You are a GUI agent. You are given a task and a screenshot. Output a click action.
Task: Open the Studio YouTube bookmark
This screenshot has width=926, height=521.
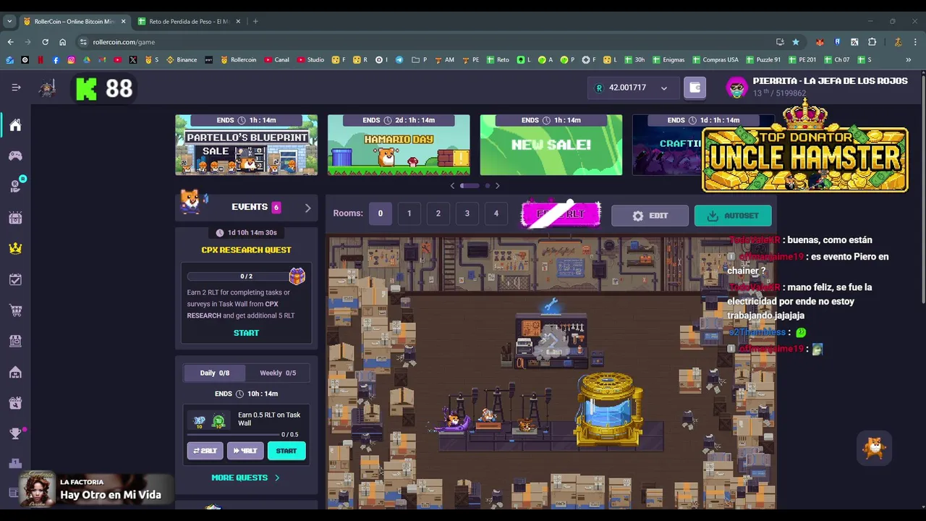310,59
